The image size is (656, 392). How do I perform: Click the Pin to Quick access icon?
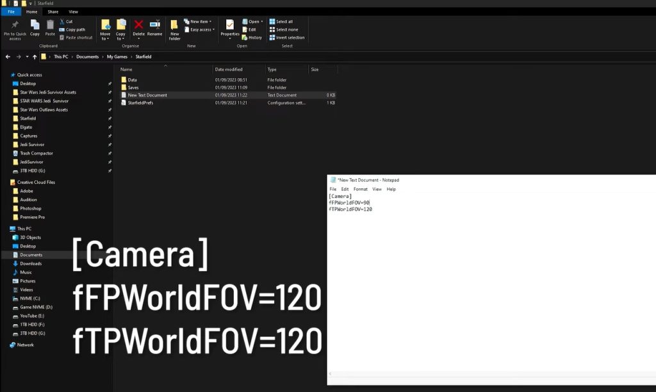15,25
